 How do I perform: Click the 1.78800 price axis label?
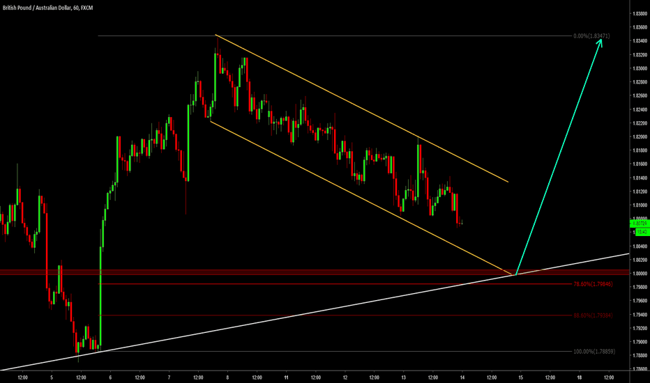(640, 355)
